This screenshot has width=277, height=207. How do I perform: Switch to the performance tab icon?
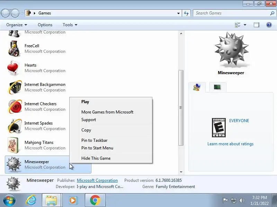pos(217,87)
